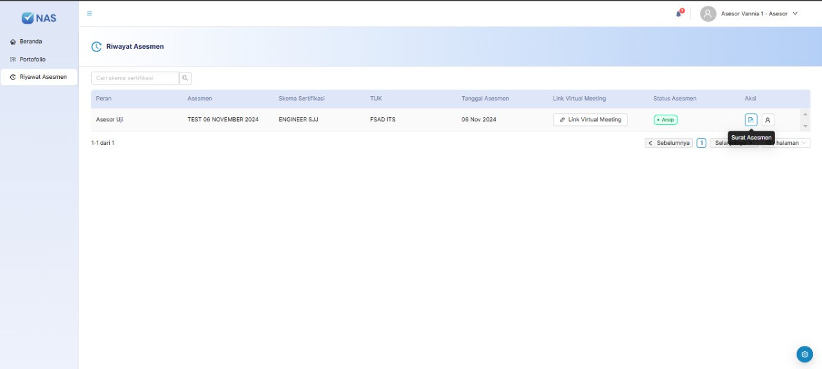The image size is (822, 369).
Task: Click the table scrollbar up arrow
Action: 805,114
